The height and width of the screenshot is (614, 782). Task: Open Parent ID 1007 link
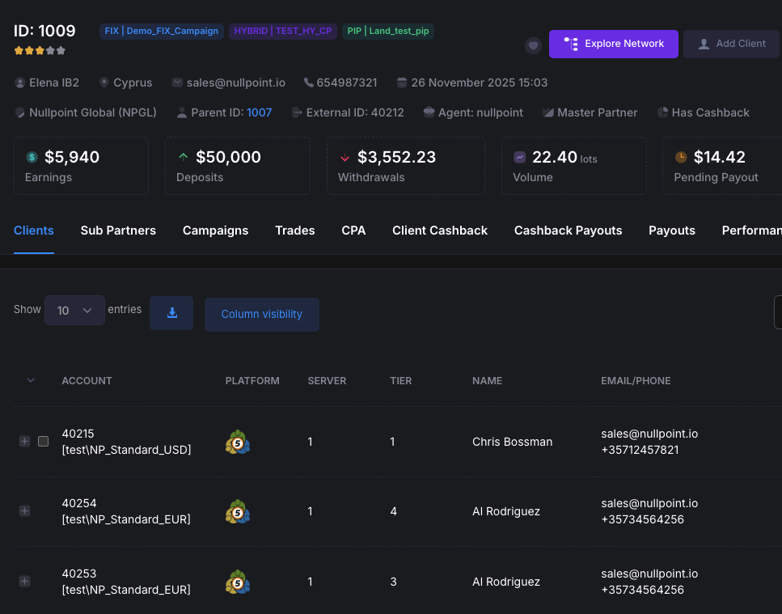click(259, 112)
